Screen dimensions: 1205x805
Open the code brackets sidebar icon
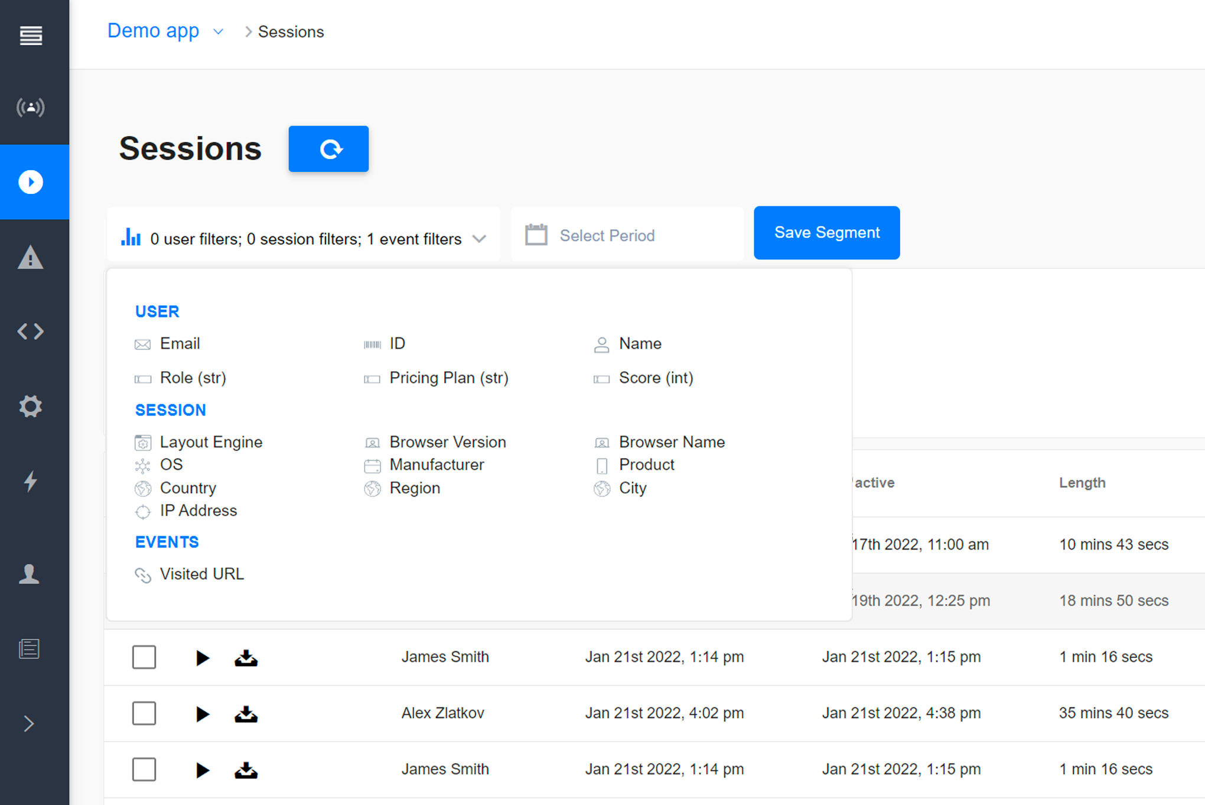click(x=31, y=332)
